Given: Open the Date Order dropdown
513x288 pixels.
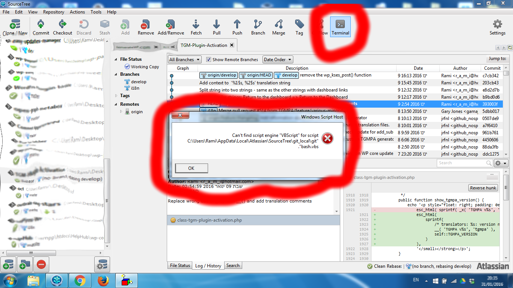Looking at the screenshot, I should 278,59.
